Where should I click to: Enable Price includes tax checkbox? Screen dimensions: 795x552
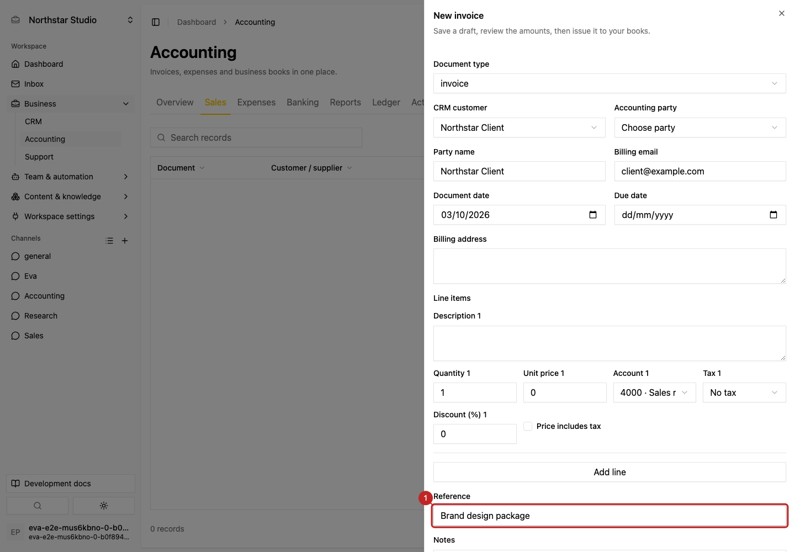(x=528, y=426)
